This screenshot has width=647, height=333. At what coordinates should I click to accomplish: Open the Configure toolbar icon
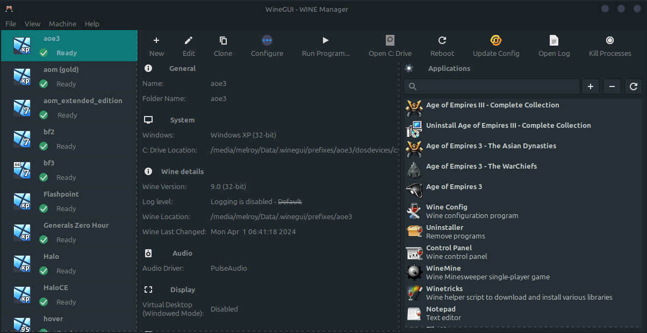267,41
